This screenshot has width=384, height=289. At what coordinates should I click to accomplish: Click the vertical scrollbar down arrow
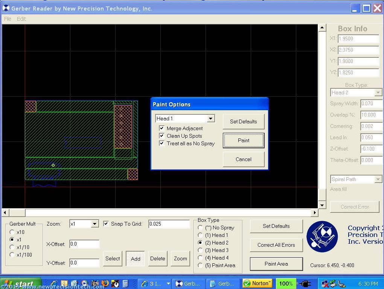tap(322, 205)
